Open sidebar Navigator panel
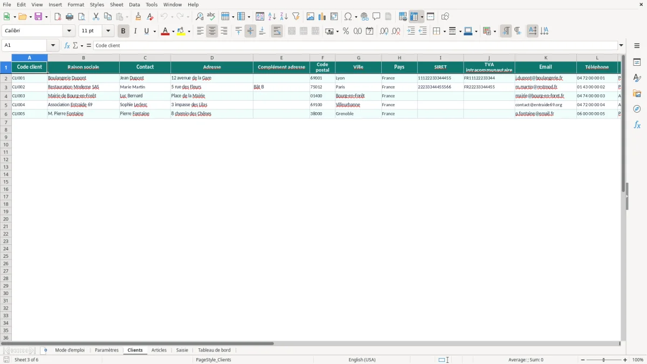This screenshot has width=647, height=364. 637,109
